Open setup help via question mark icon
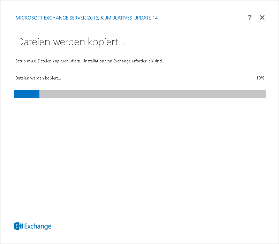Screen dimensions: 279x244 [x=250, y=18]
